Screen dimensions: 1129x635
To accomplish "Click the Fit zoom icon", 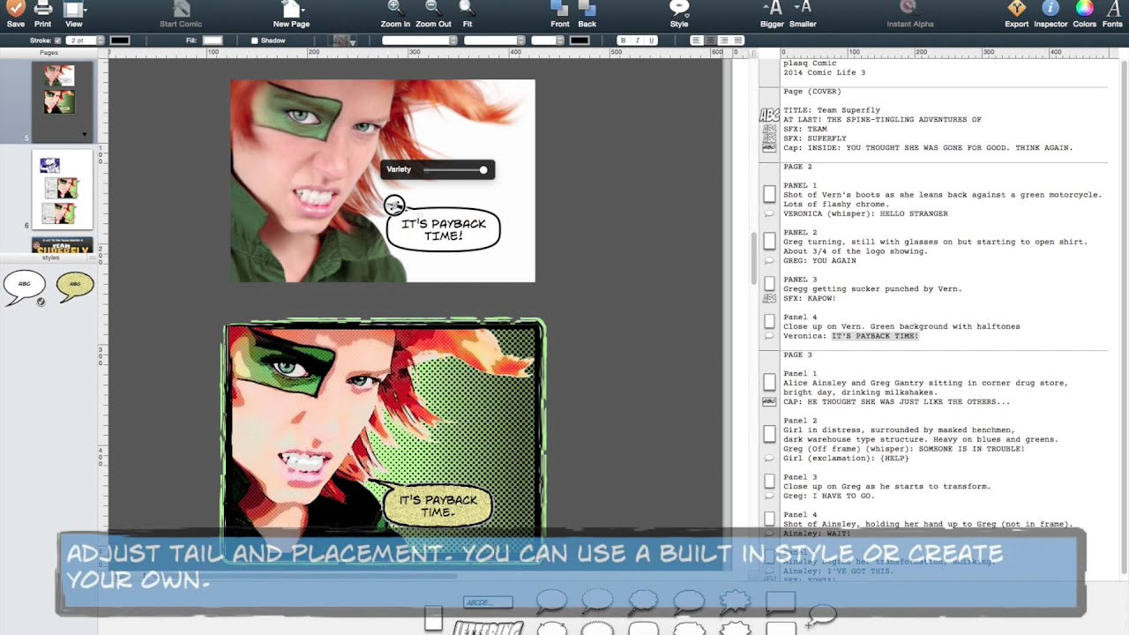I will coord(467,9).
